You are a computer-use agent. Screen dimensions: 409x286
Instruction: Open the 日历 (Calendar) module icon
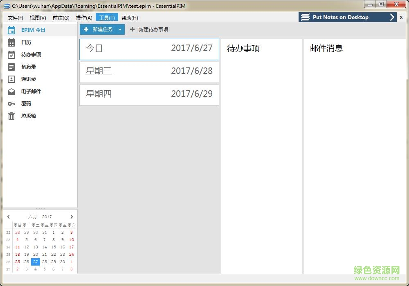[x=11, y=42]
